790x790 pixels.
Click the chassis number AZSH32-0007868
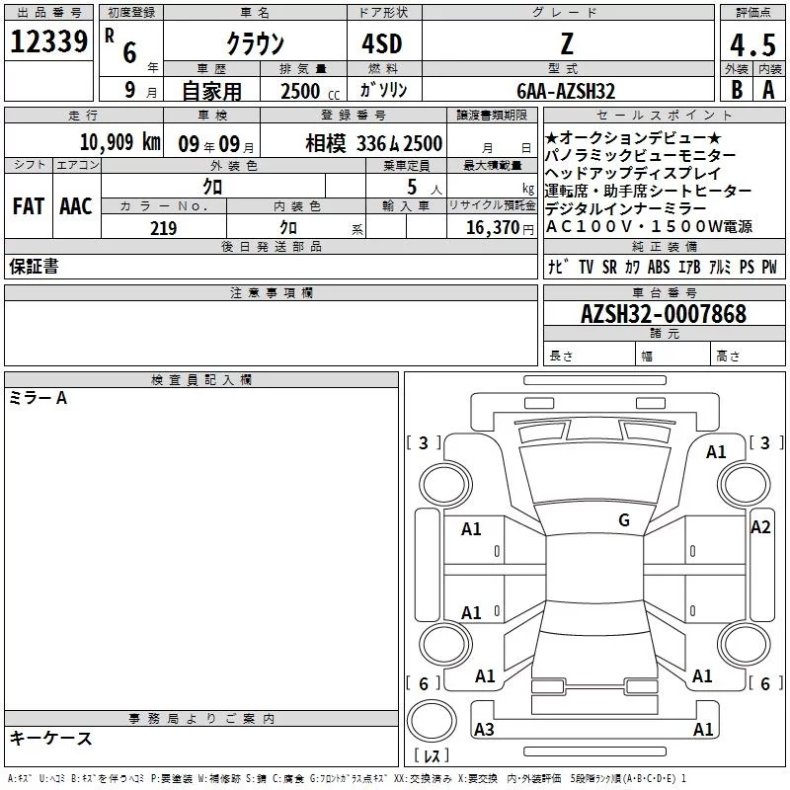pyautogui.click(x=663, y=314)
